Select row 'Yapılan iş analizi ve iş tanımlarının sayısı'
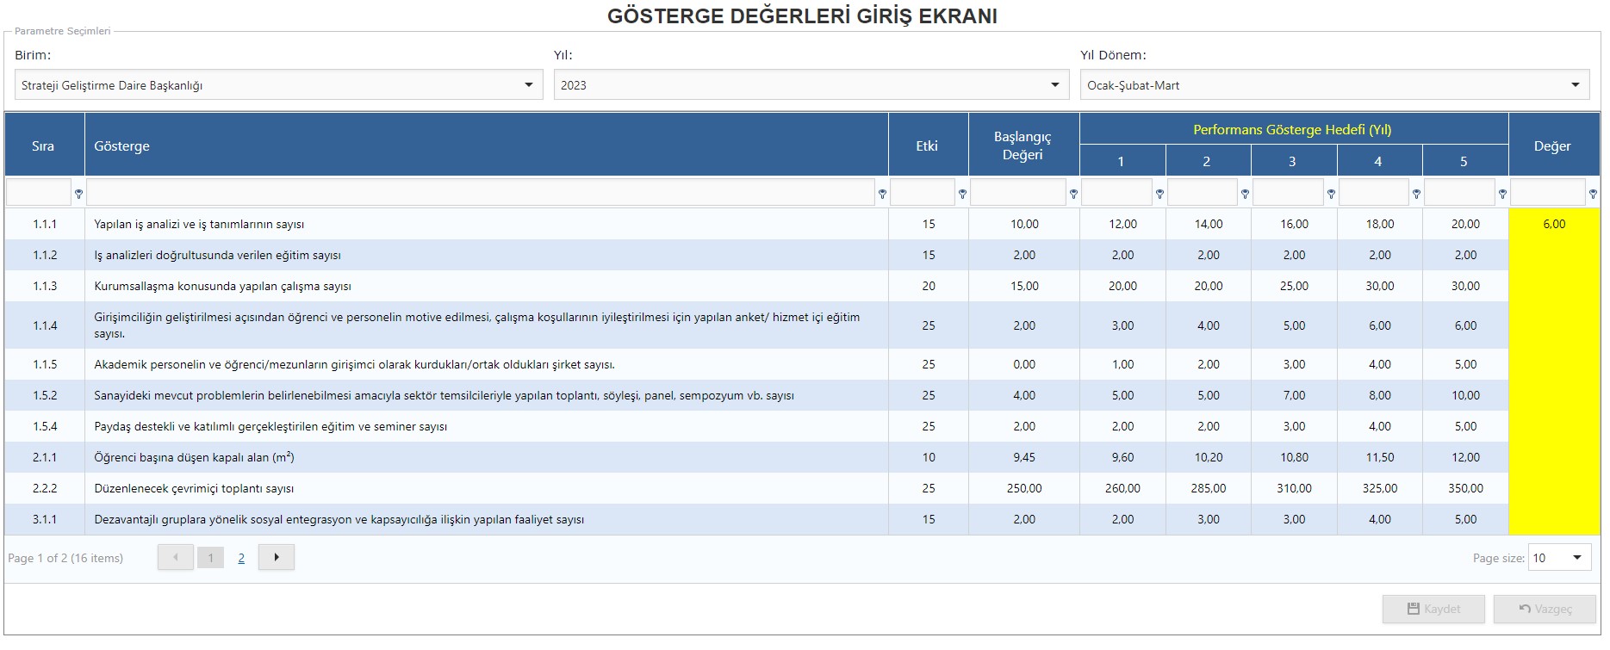 pyautogui.click(x=802, y=224)
